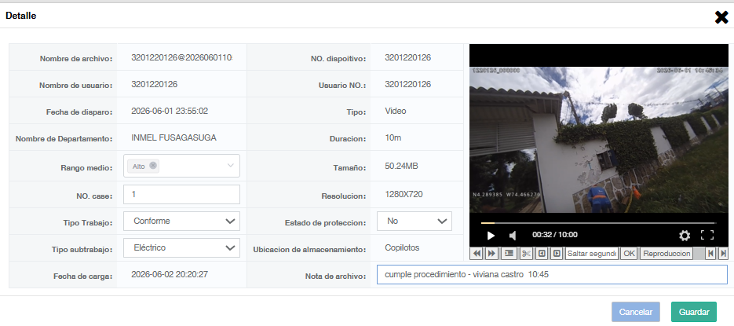734x326 pixels.
Task: Jump to the next video with skip-forward icon
Action: click(723, 254)
